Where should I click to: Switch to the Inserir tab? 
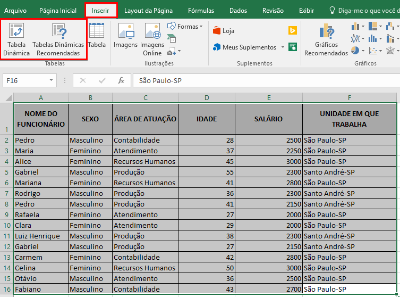[100, 11]
